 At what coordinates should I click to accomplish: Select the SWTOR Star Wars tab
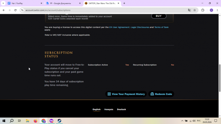(102, 3)
